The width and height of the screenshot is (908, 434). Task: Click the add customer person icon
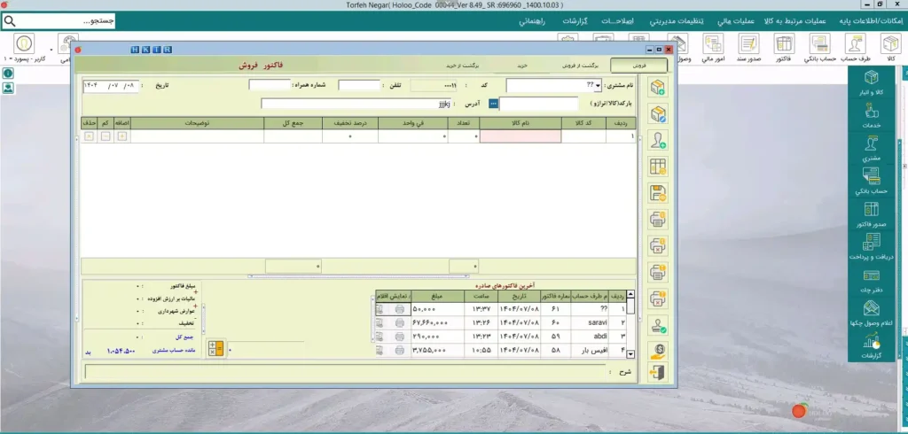point(658,140)
